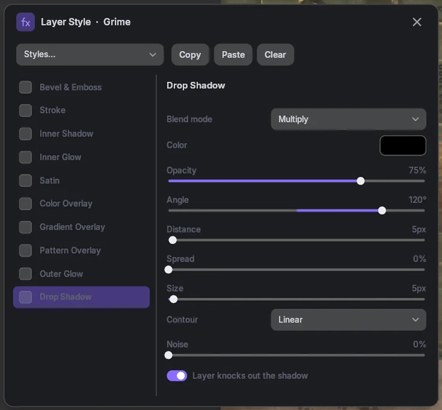
Task: Click the Angle slider handle
Action: pyautogui.click(x=382, y=211)
